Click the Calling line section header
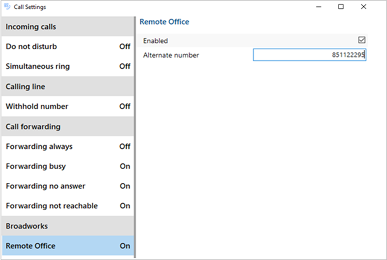Image resolution: width=387 pixels, height=260 pixels. click(68, 87)
